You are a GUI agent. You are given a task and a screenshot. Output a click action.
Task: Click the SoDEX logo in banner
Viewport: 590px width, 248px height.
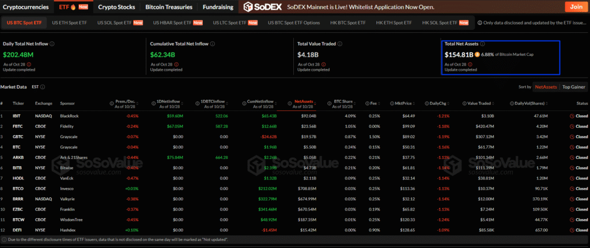(x=263, y=7)
